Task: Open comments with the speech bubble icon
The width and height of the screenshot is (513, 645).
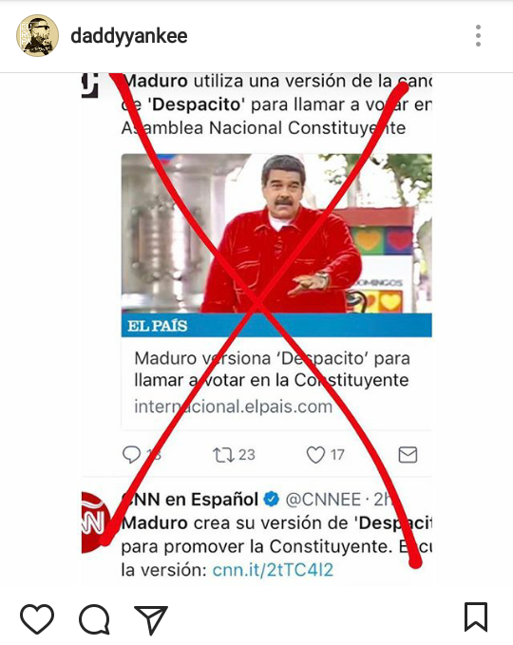Action: [x=95, y=619]
